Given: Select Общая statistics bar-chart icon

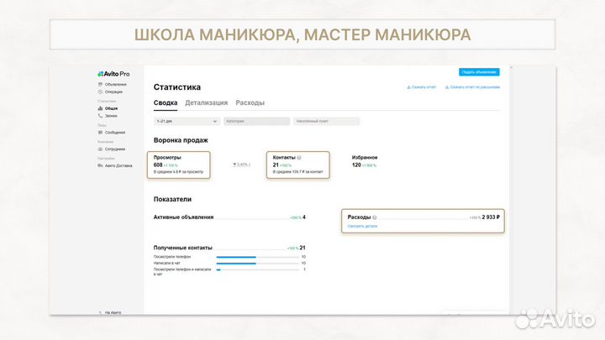Looking at the screenshot, I should point(100,108).
